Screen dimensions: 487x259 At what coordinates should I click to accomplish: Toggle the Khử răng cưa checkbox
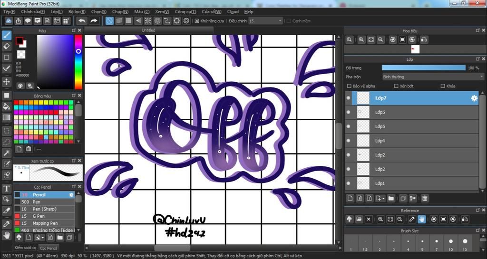pos(196,21)
